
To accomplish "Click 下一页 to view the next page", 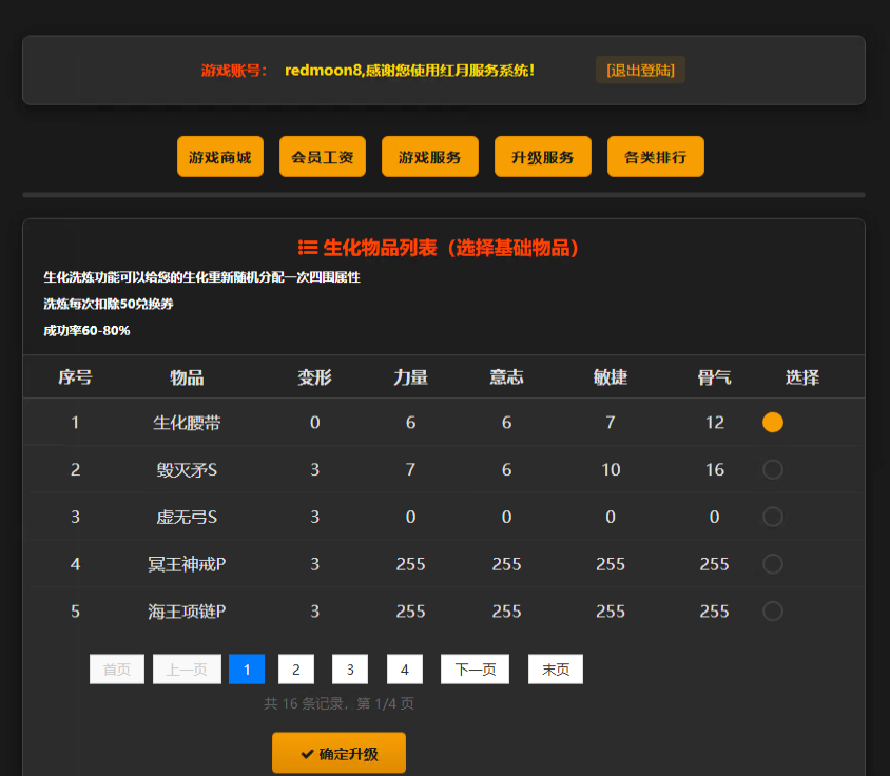I will tap(474, 668).
